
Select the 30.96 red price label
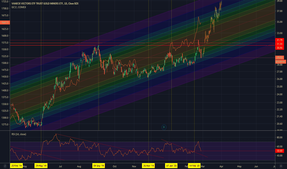coord(280,48)
